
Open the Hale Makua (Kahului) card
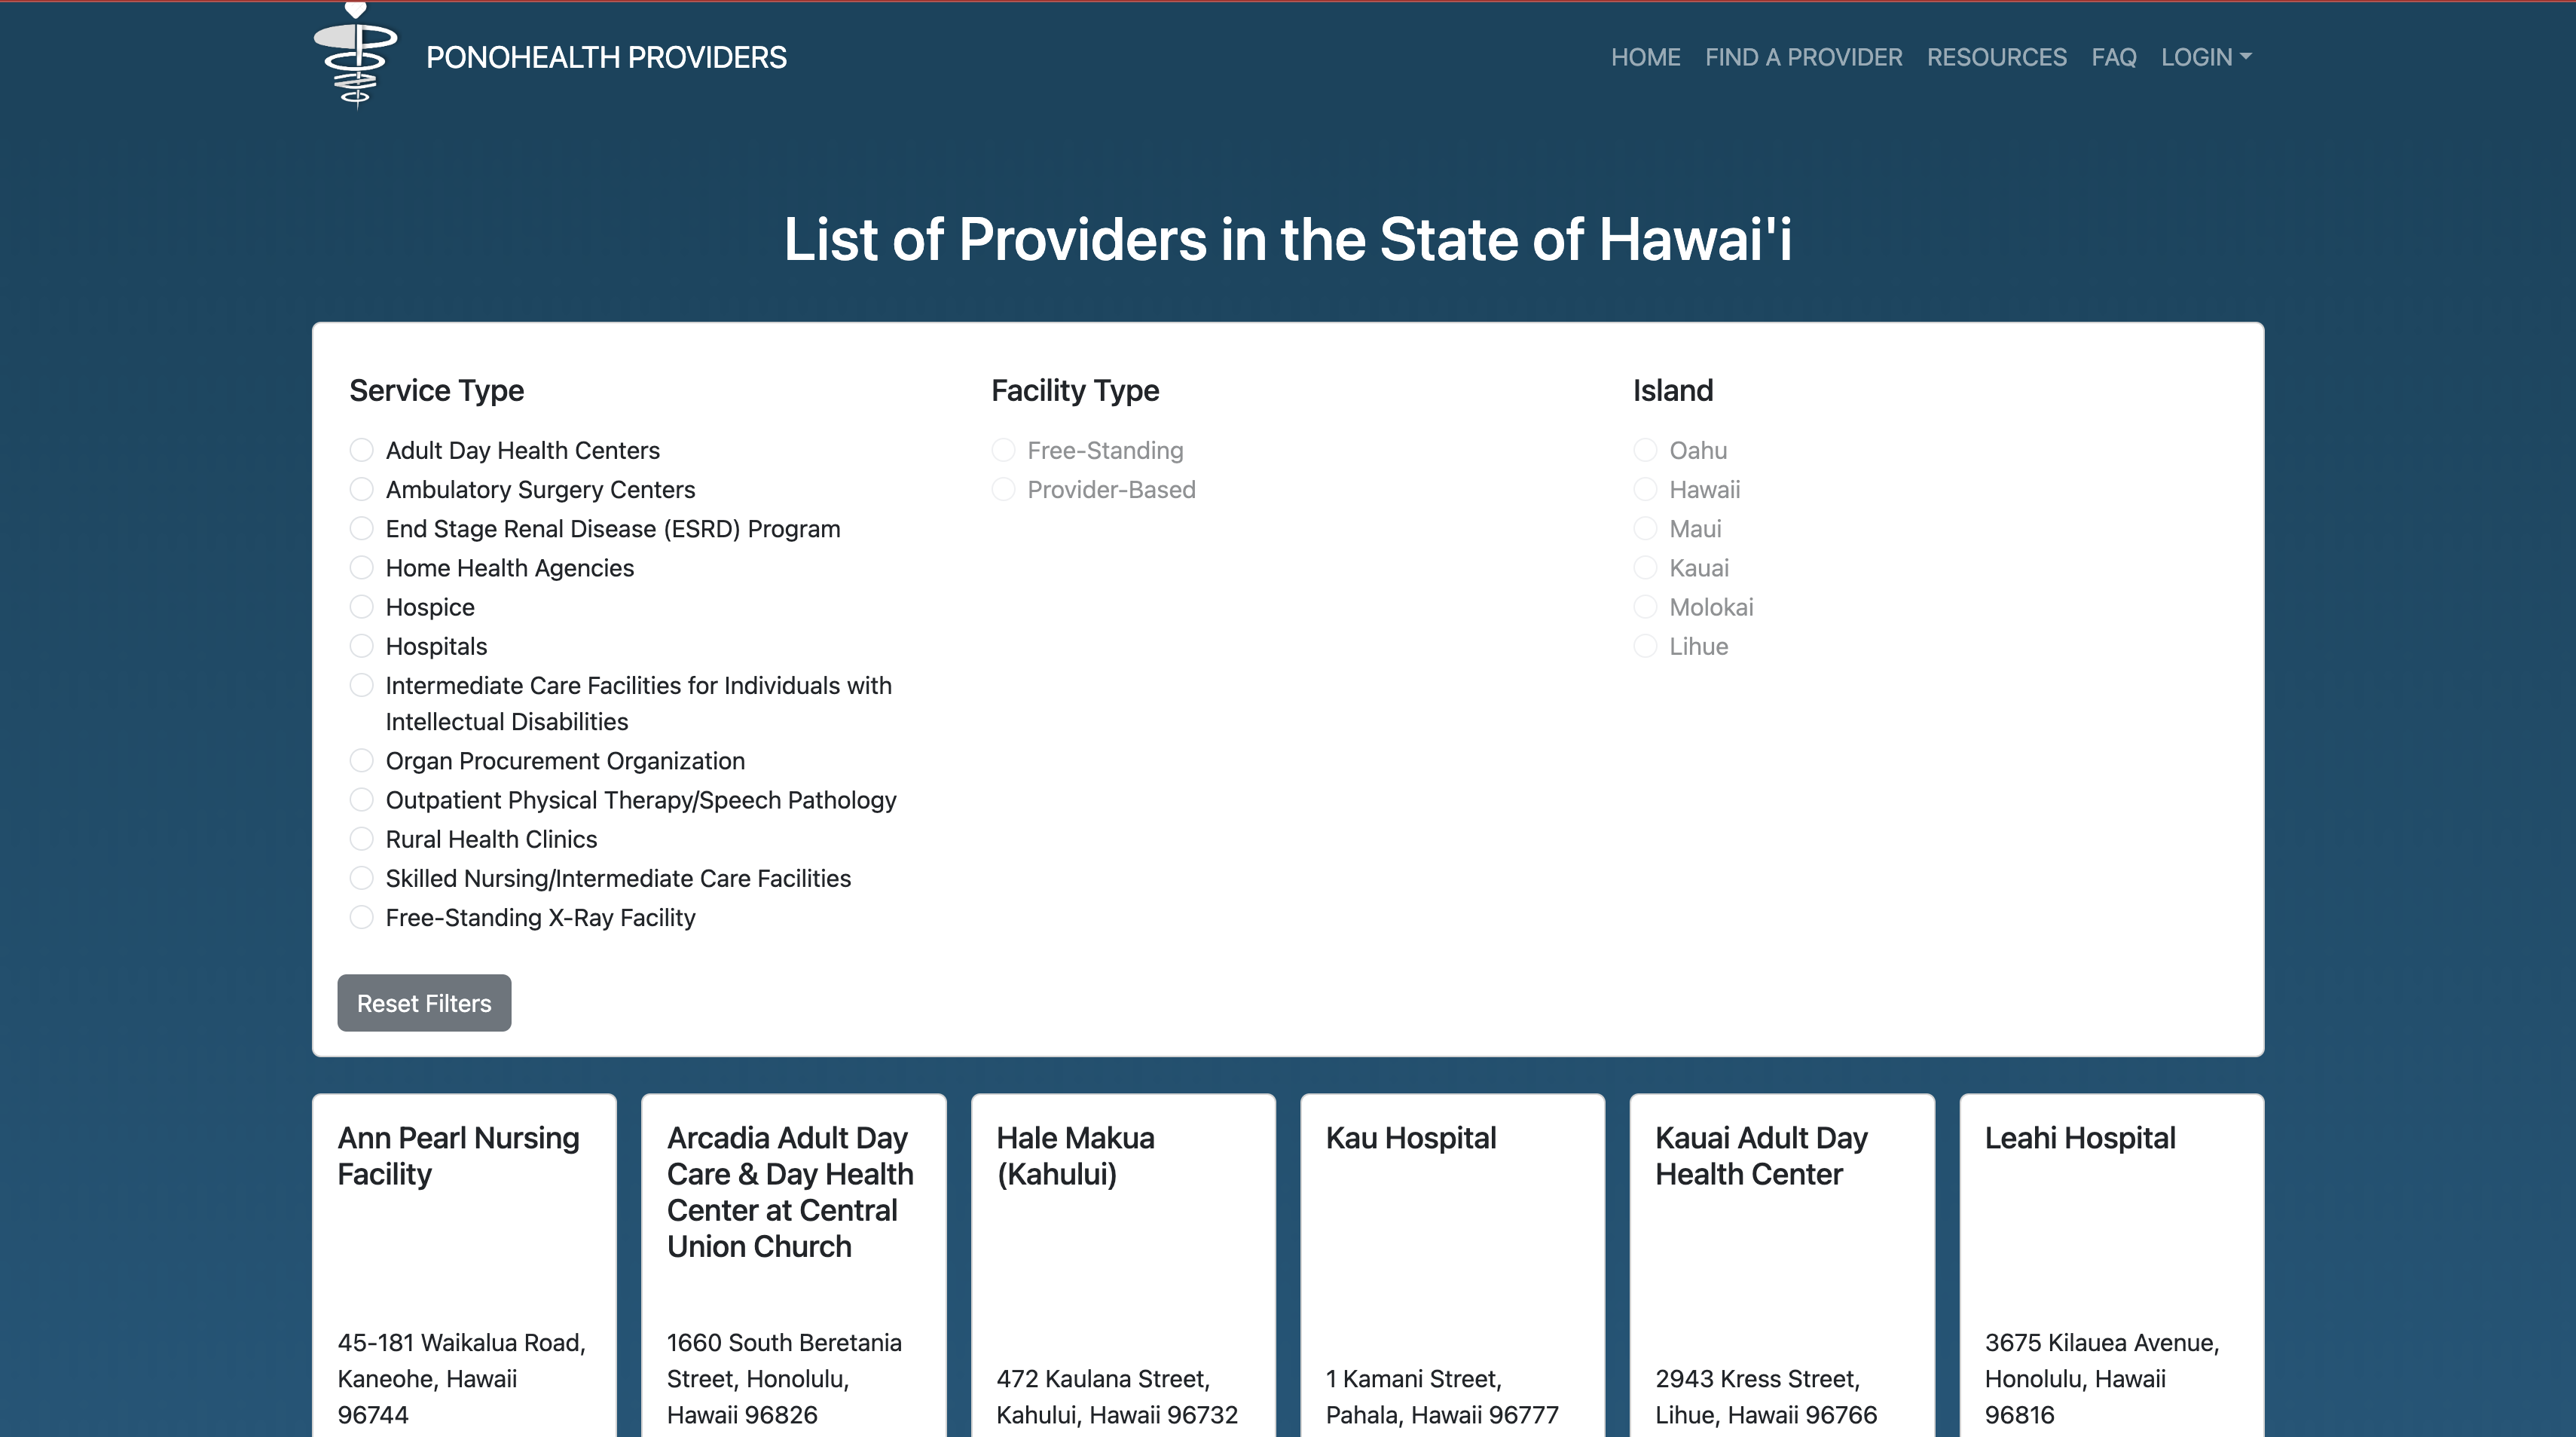click(x=1123, y=1265)
